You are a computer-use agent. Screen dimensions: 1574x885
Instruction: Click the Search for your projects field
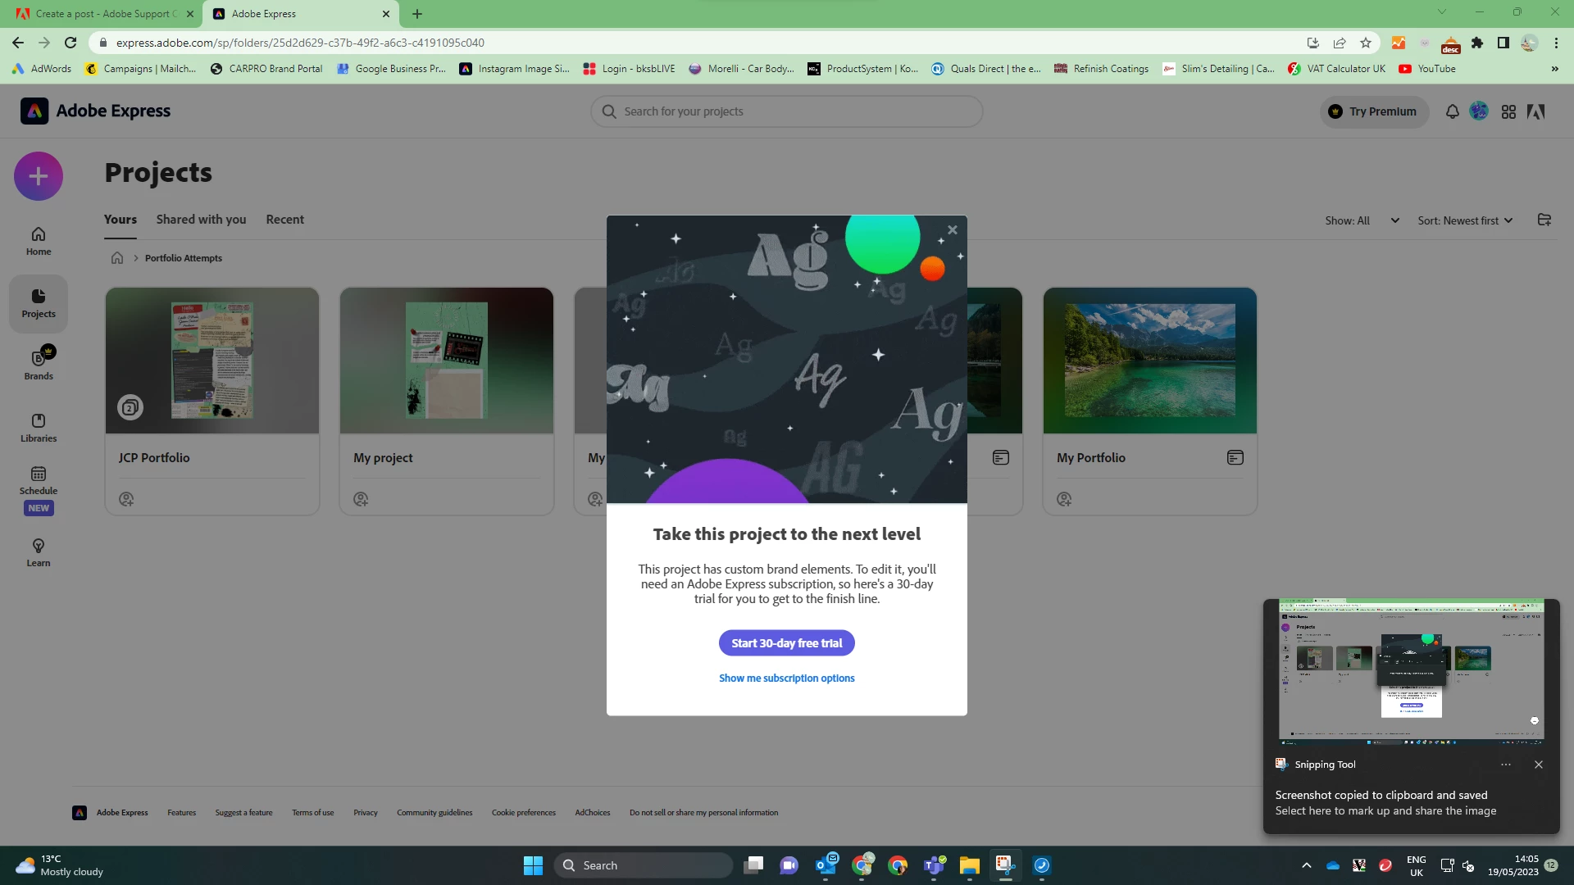pyautogui.click(x=787, y=111)
